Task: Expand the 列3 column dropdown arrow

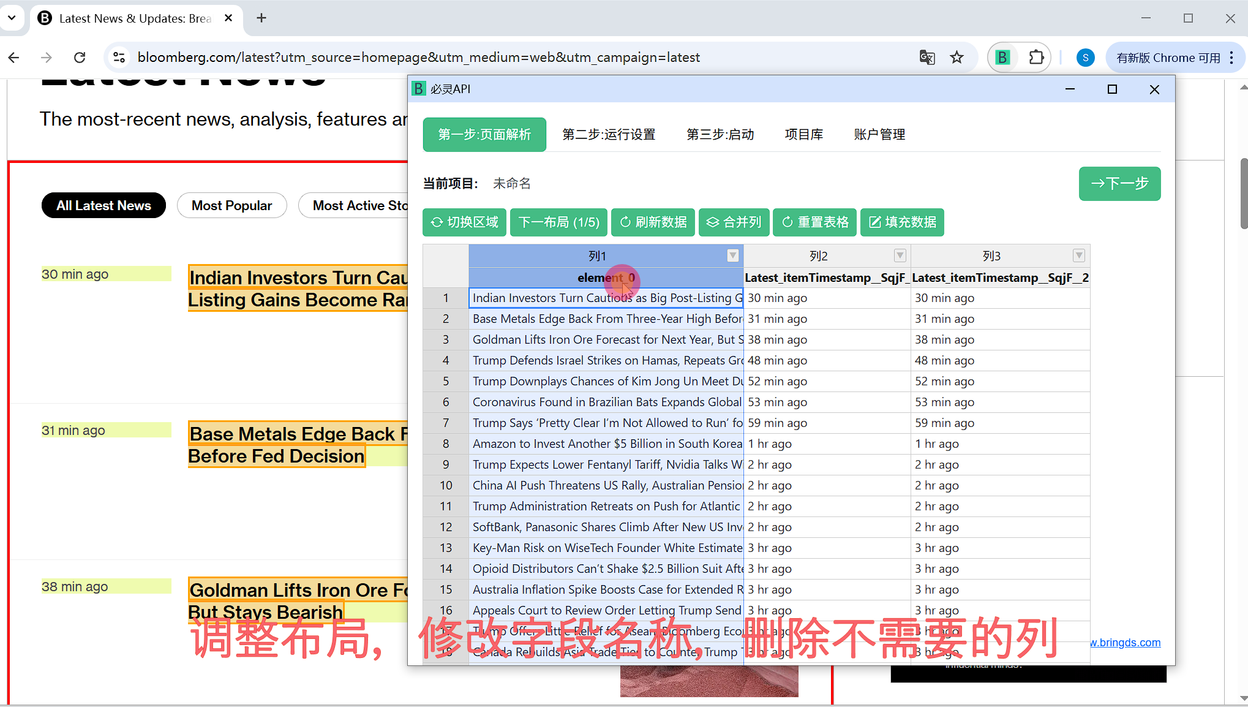Action: pos(1079,255)
